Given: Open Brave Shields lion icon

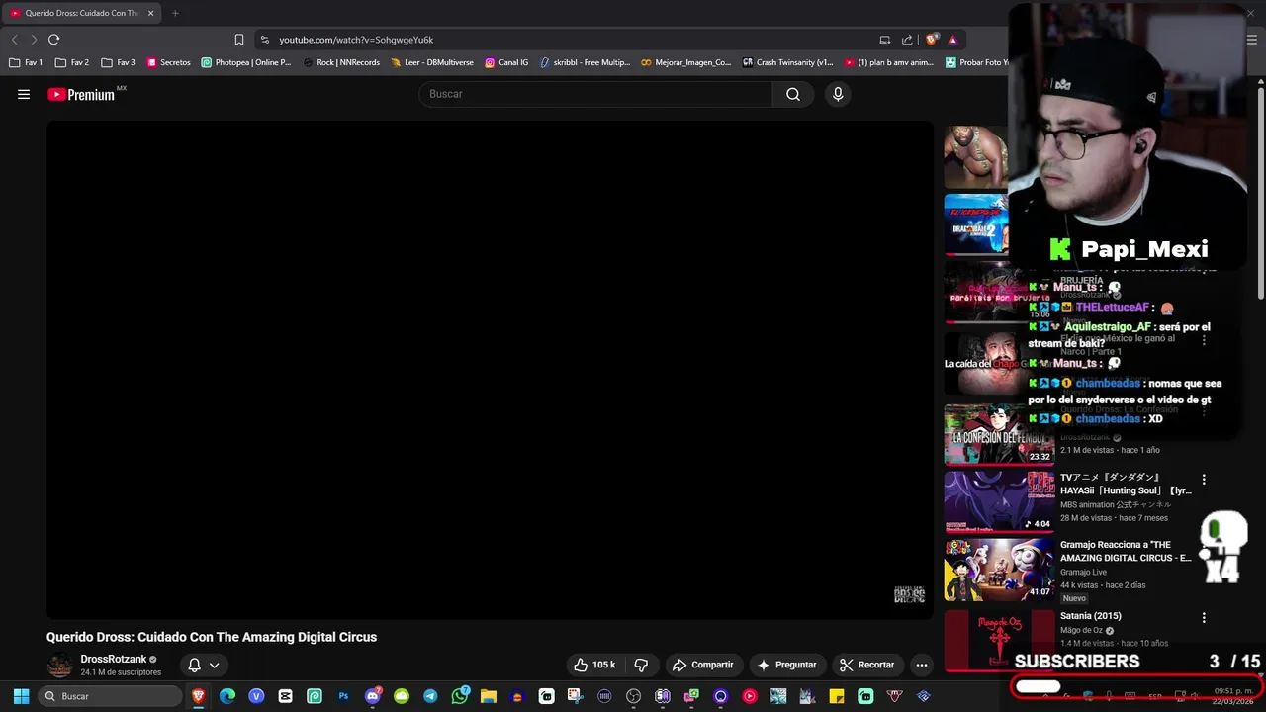Looking at the screenshot, I should tap(932, 40).
